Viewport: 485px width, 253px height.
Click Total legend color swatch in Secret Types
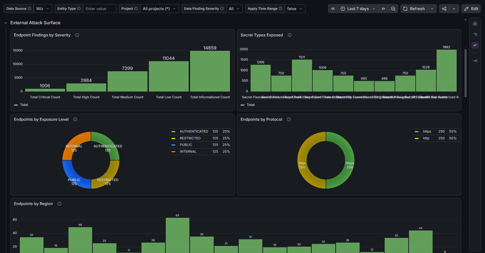242,105
